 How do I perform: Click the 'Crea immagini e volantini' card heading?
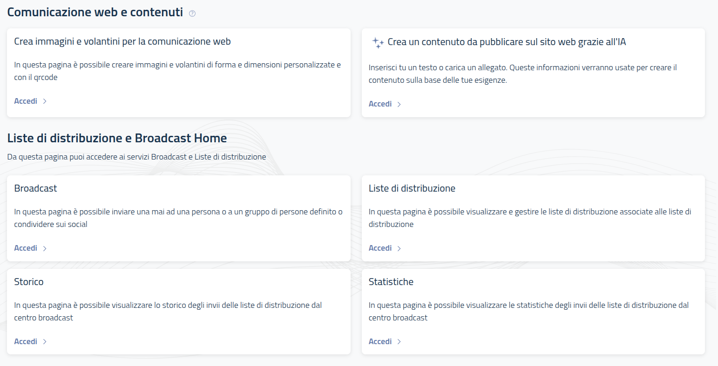coord(122,41)
